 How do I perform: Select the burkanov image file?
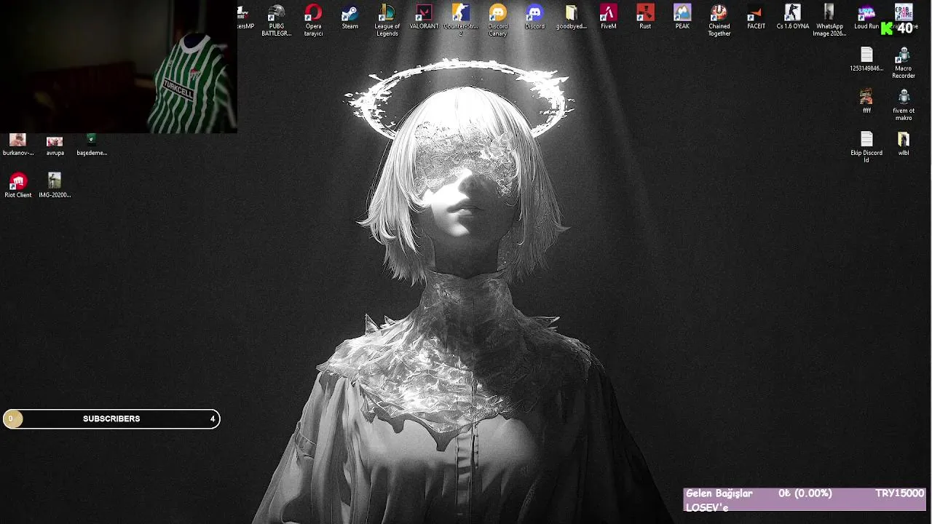click(x=18, y=144)
